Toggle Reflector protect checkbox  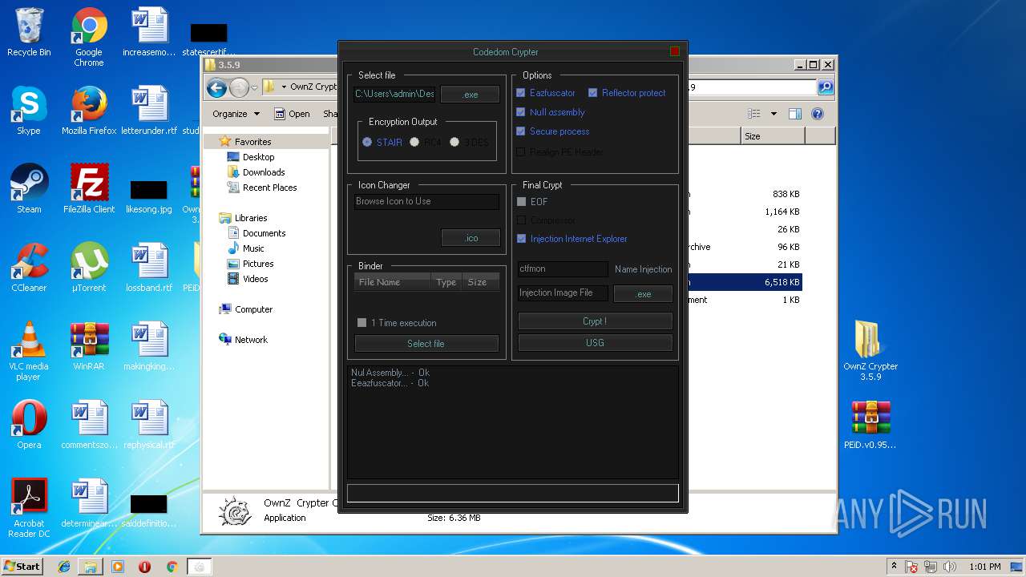pyautogui.click(x=593, y=93)
